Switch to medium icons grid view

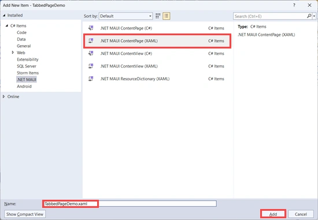(158, 16)
